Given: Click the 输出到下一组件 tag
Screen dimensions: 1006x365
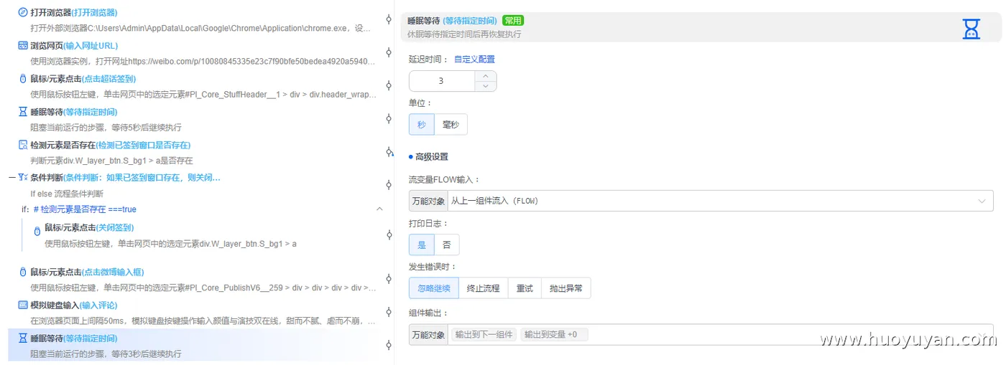Looking at the screenshot, I should pos(484,334).
